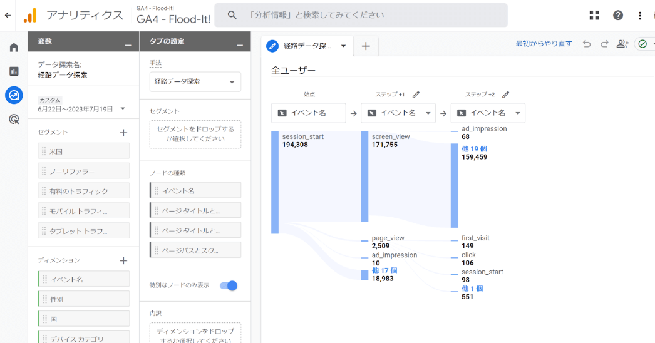Edit ステップ+1 with pencil icon

[x=416, y=95]
